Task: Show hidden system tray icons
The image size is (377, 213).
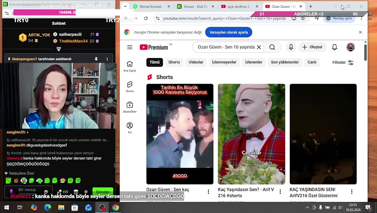Action: tap(307, 208)
